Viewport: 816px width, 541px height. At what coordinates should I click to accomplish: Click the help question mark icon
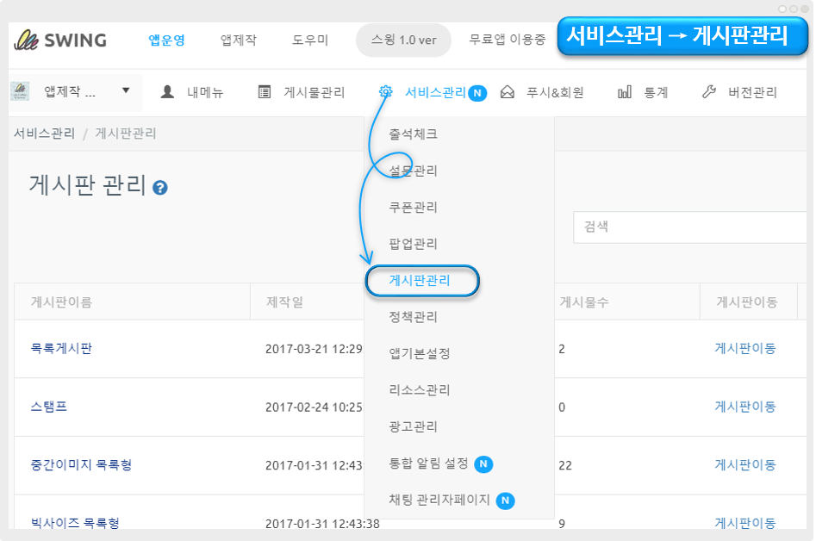tap(159, 187)
